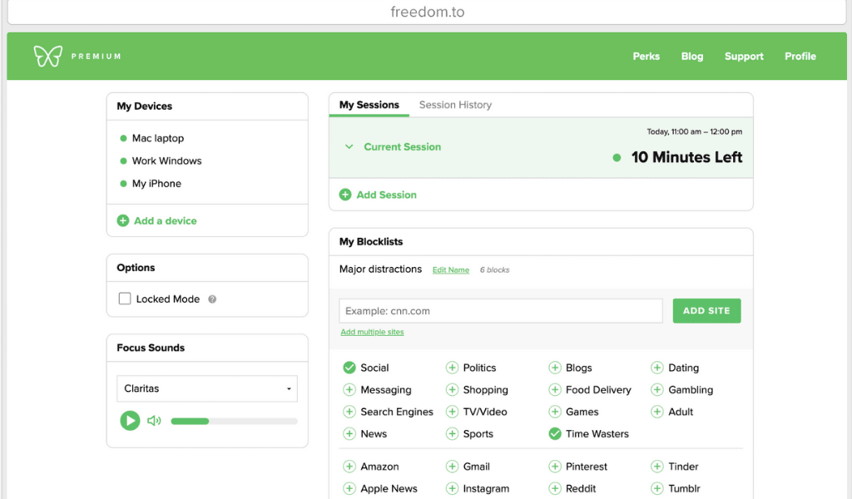Switch to the My Sessions tab
This screenshot has width=852, height=499.
click(369, 105)
